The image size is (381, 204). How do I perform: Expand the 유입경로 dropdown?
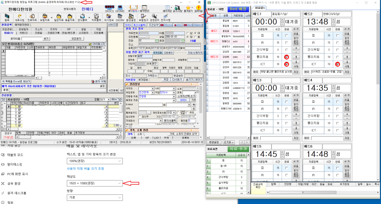152,92
